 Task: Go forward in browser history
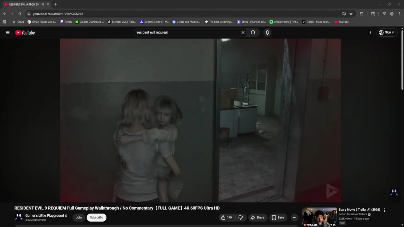point(12,14)
